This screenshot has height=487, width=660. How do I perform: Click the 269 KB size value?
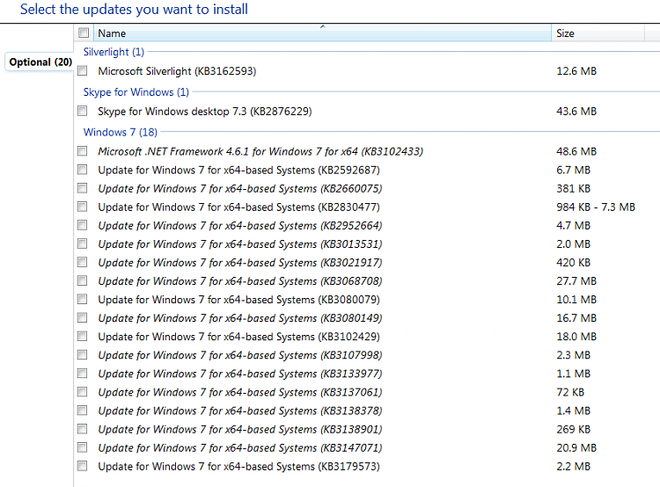coord(573,429)
